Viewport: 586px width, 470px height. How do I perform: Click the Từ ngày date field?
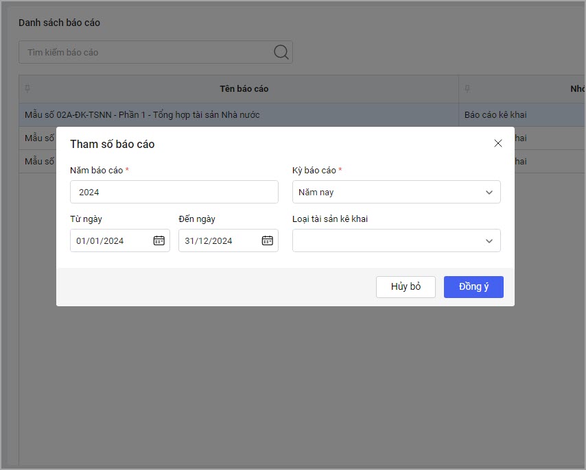click(111, 240)
